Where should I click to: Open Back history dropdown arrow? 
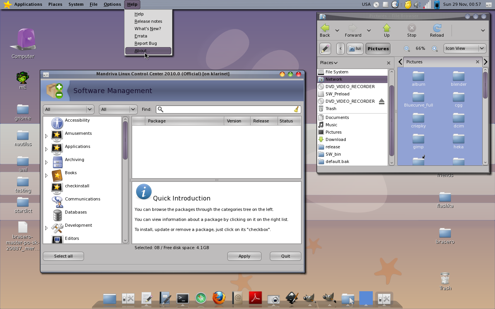[337, 31]
